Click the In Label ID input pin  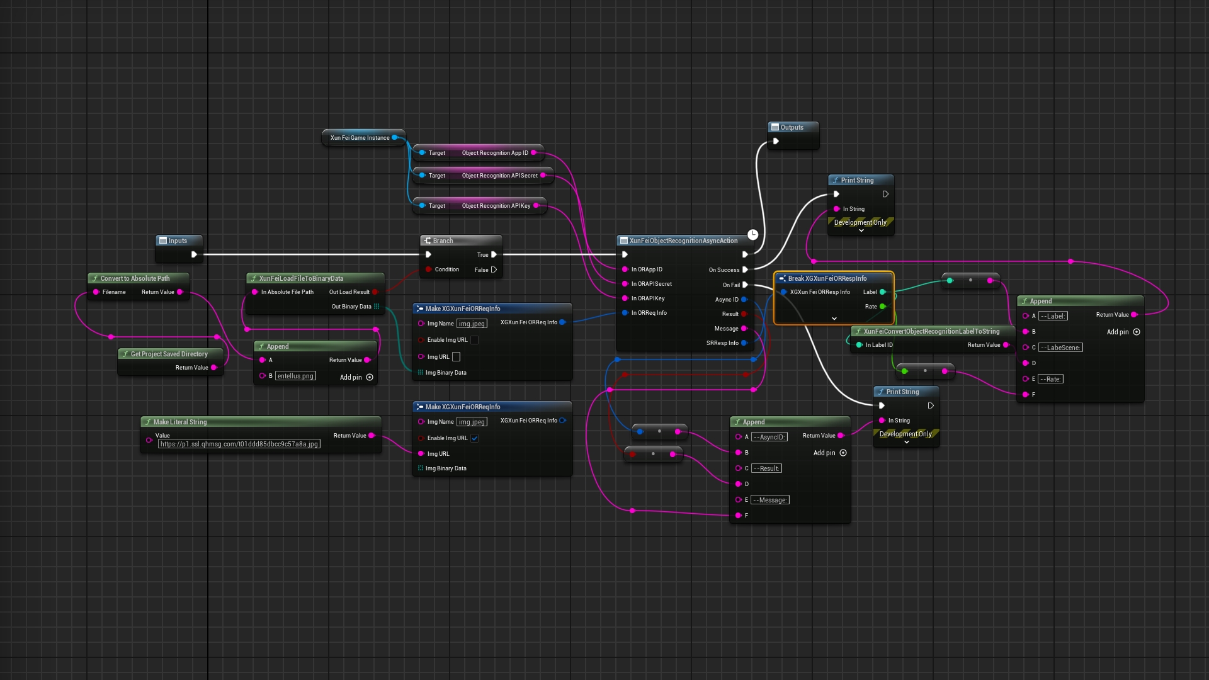(x=859, y=345)
